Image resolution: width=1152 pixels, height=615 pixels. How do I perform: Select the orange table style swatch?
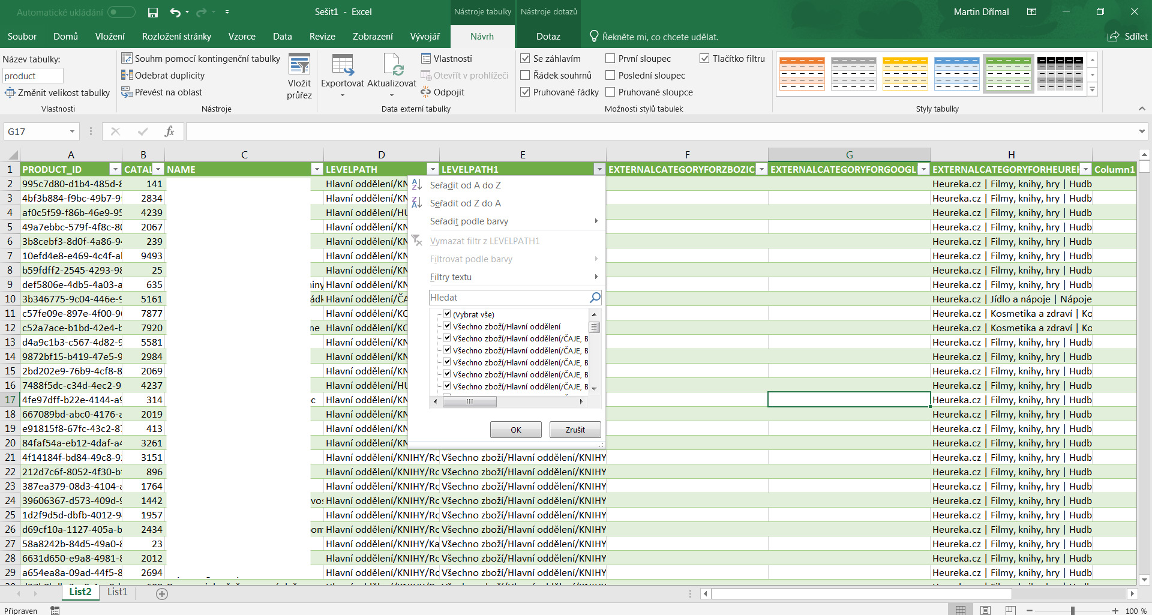point(802,74)
